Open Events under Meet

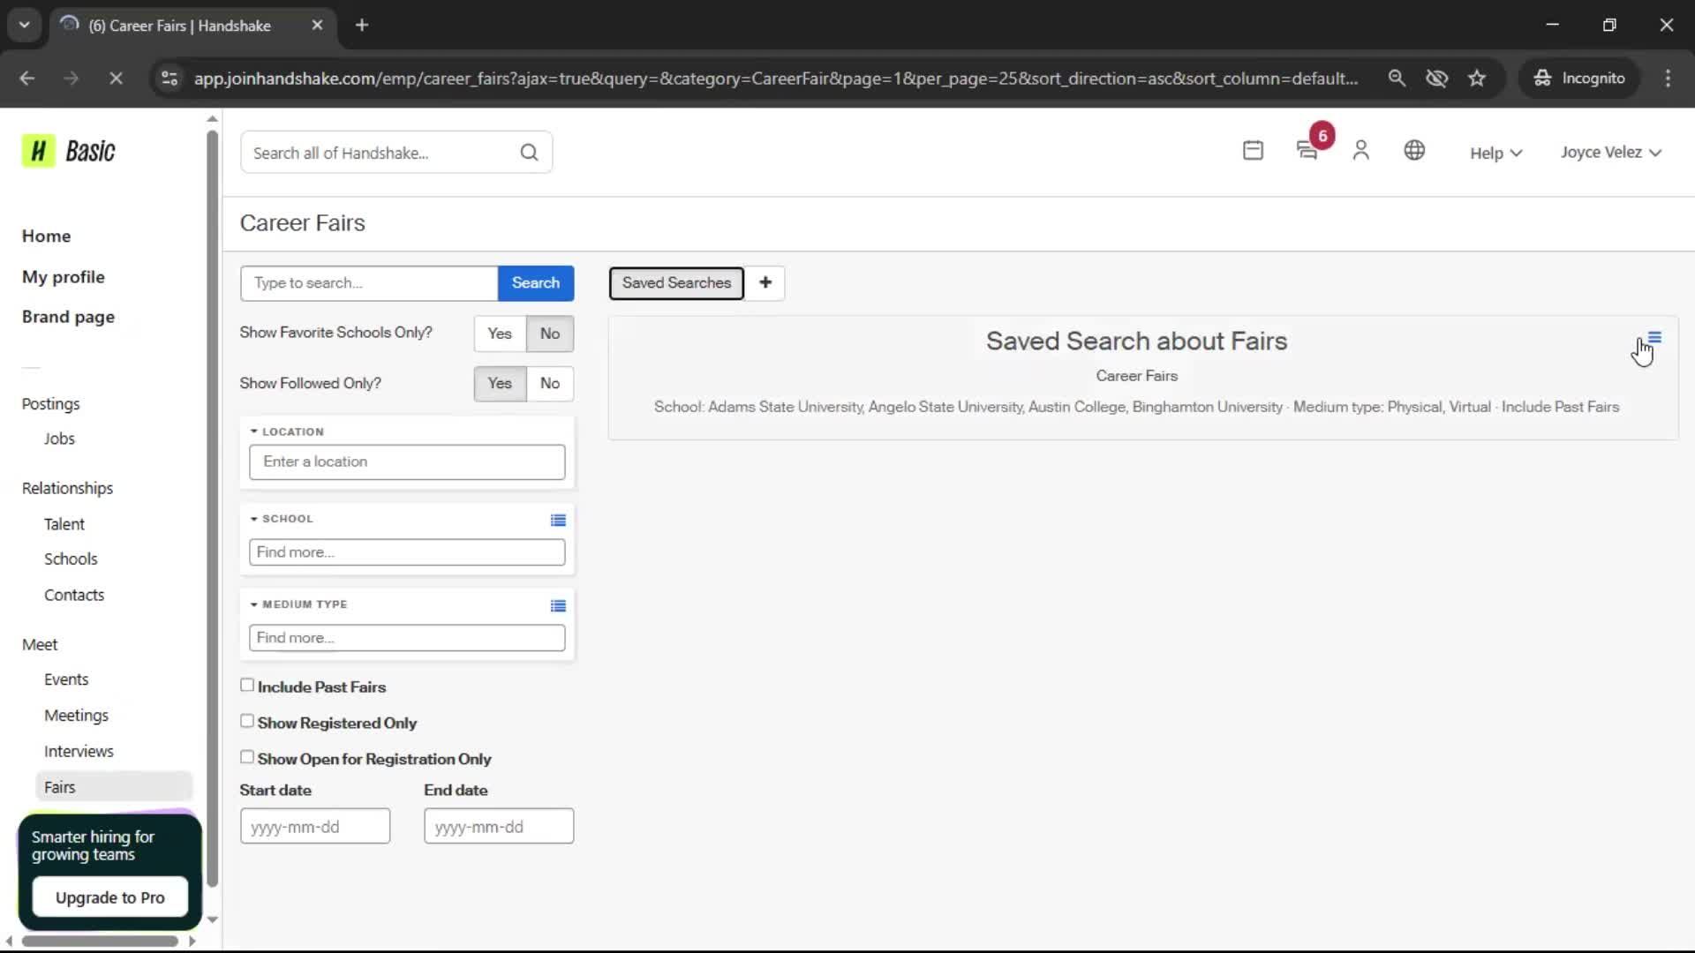(x=66, y=679)
